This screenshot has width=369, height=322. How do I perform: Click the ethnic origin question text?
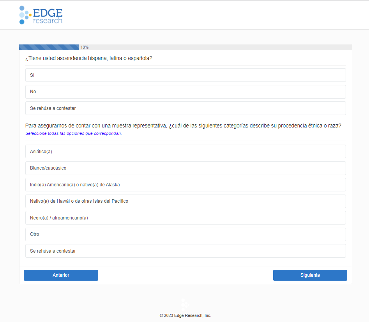click(x=183, y=126)
